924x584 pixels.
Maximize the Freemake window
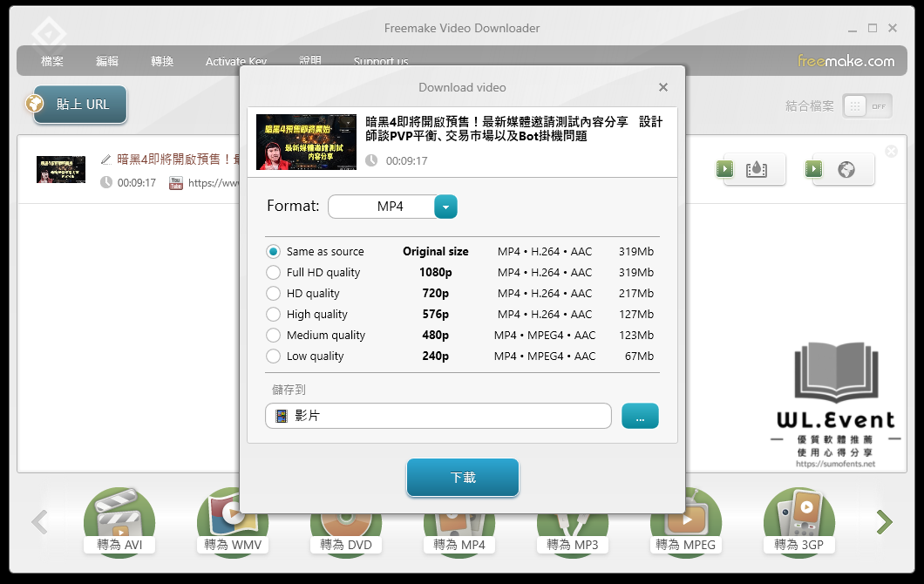coord(873,28)
